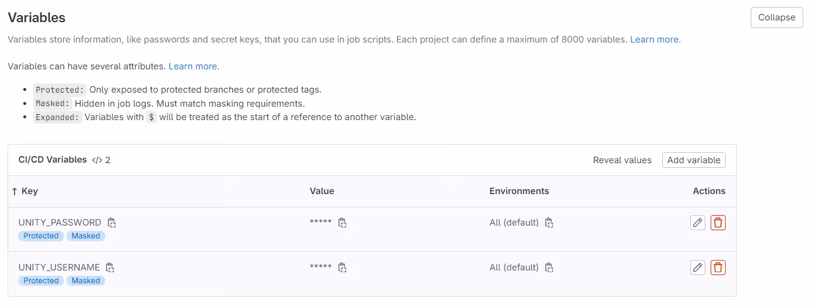Image resolution: width=816 pixels, height=306 pixels.
Task: Click the Masked badge under UNITY_USERNAME
Action: pos(86,281)
